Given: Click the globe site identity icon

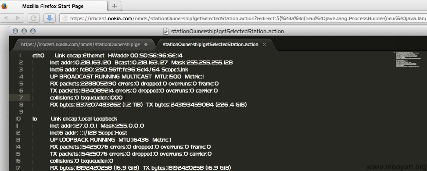Looking at the screenshot, I should 65,18.
